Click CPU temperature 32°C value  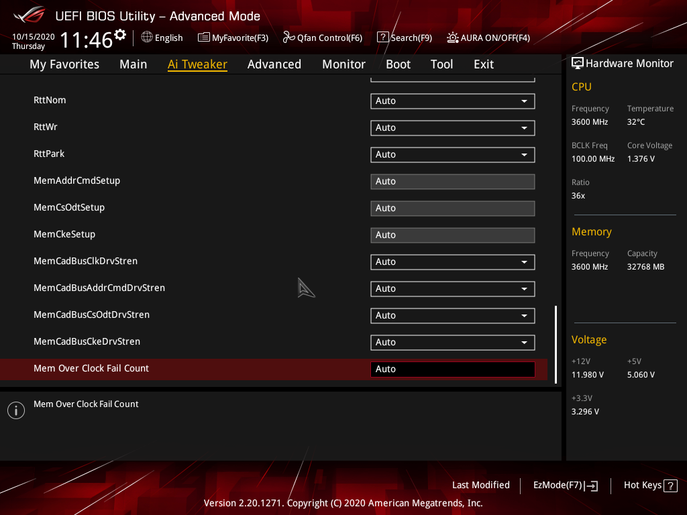tap(636, 122)
